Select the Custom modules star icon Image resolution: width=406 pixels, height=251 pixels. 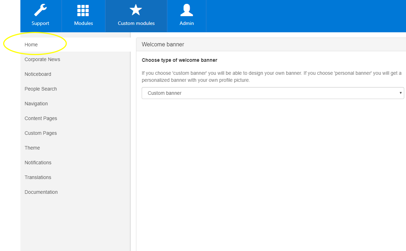click(x=136, y=10)
